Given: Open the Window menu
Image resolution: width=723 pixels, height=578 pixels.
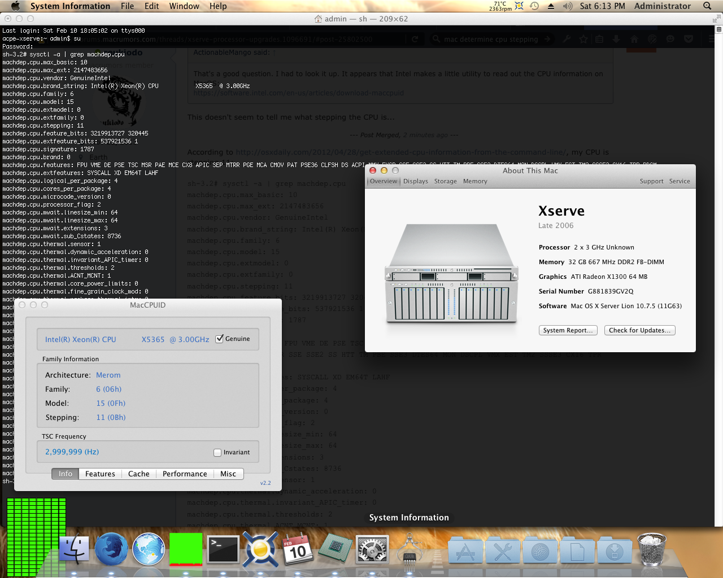Looking at the screenshot, I should (184, 6).
